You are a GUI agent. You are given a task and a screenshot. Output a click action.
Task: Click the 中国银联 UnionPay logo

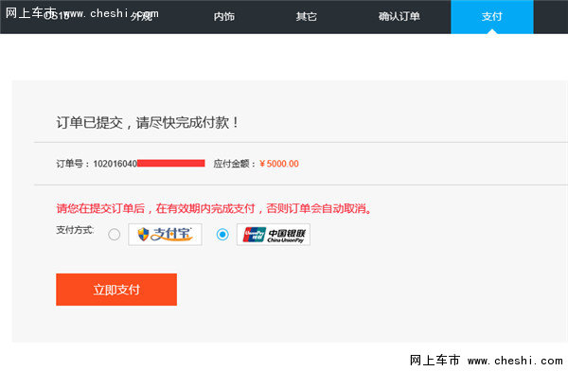point(274,235)
